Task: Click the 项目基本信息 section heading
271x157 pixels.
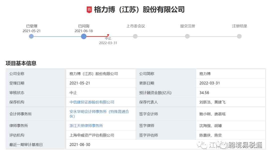Action: (x=21, y=63)
